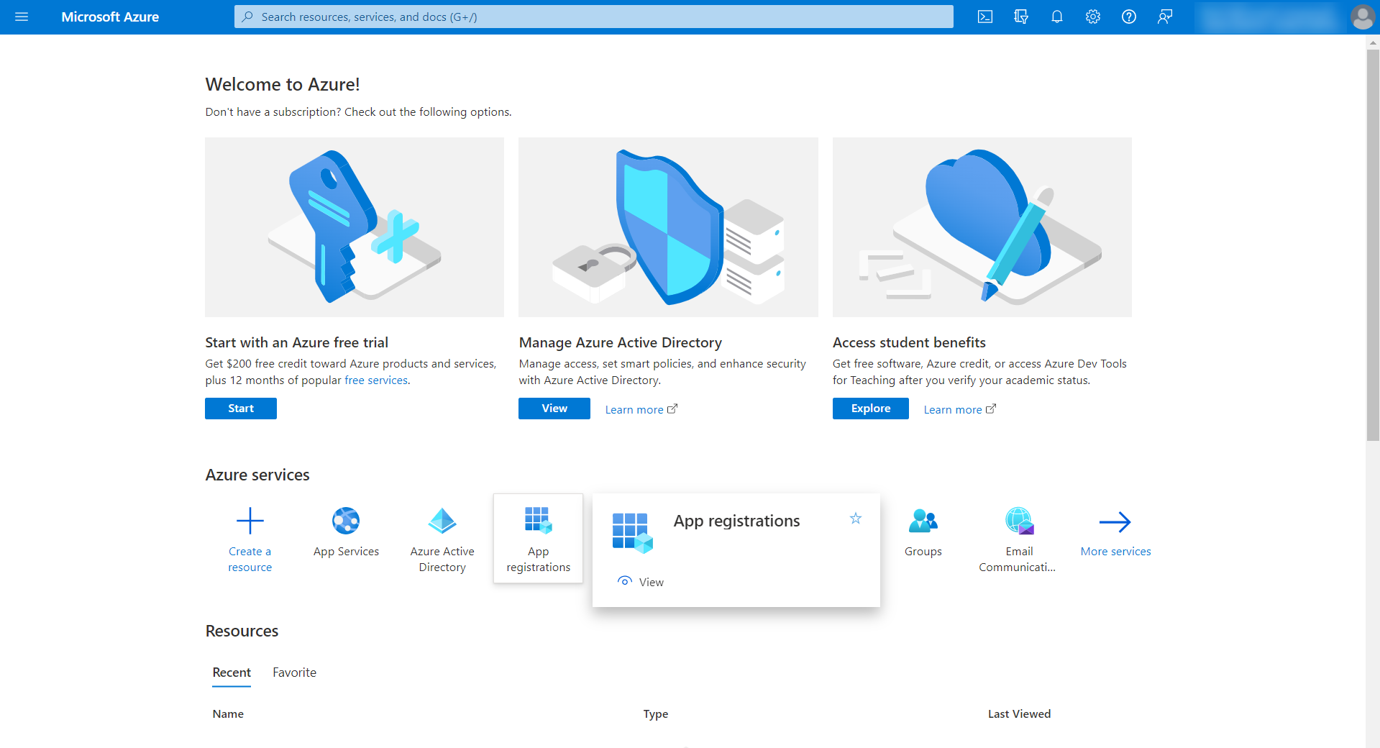1380x748 pixels.
Task: Open More services arrow
Action: pyautogui.click(x=1115, y=521)
